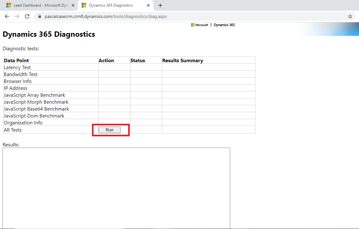Click the padlock site info icon
The width and height of the screenshot is (359, 229).
[x=40, y=16]
